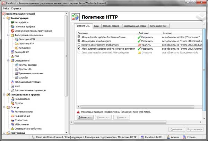Click the Оповещения о событиях warning icon

pos(12,128)
